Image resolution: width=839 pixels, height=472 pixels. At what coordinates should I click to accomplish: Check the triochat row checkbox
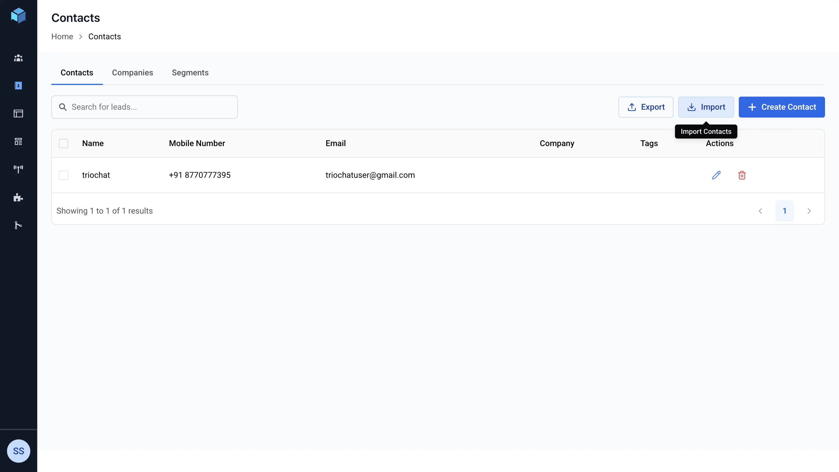click(x=64, y=175)
